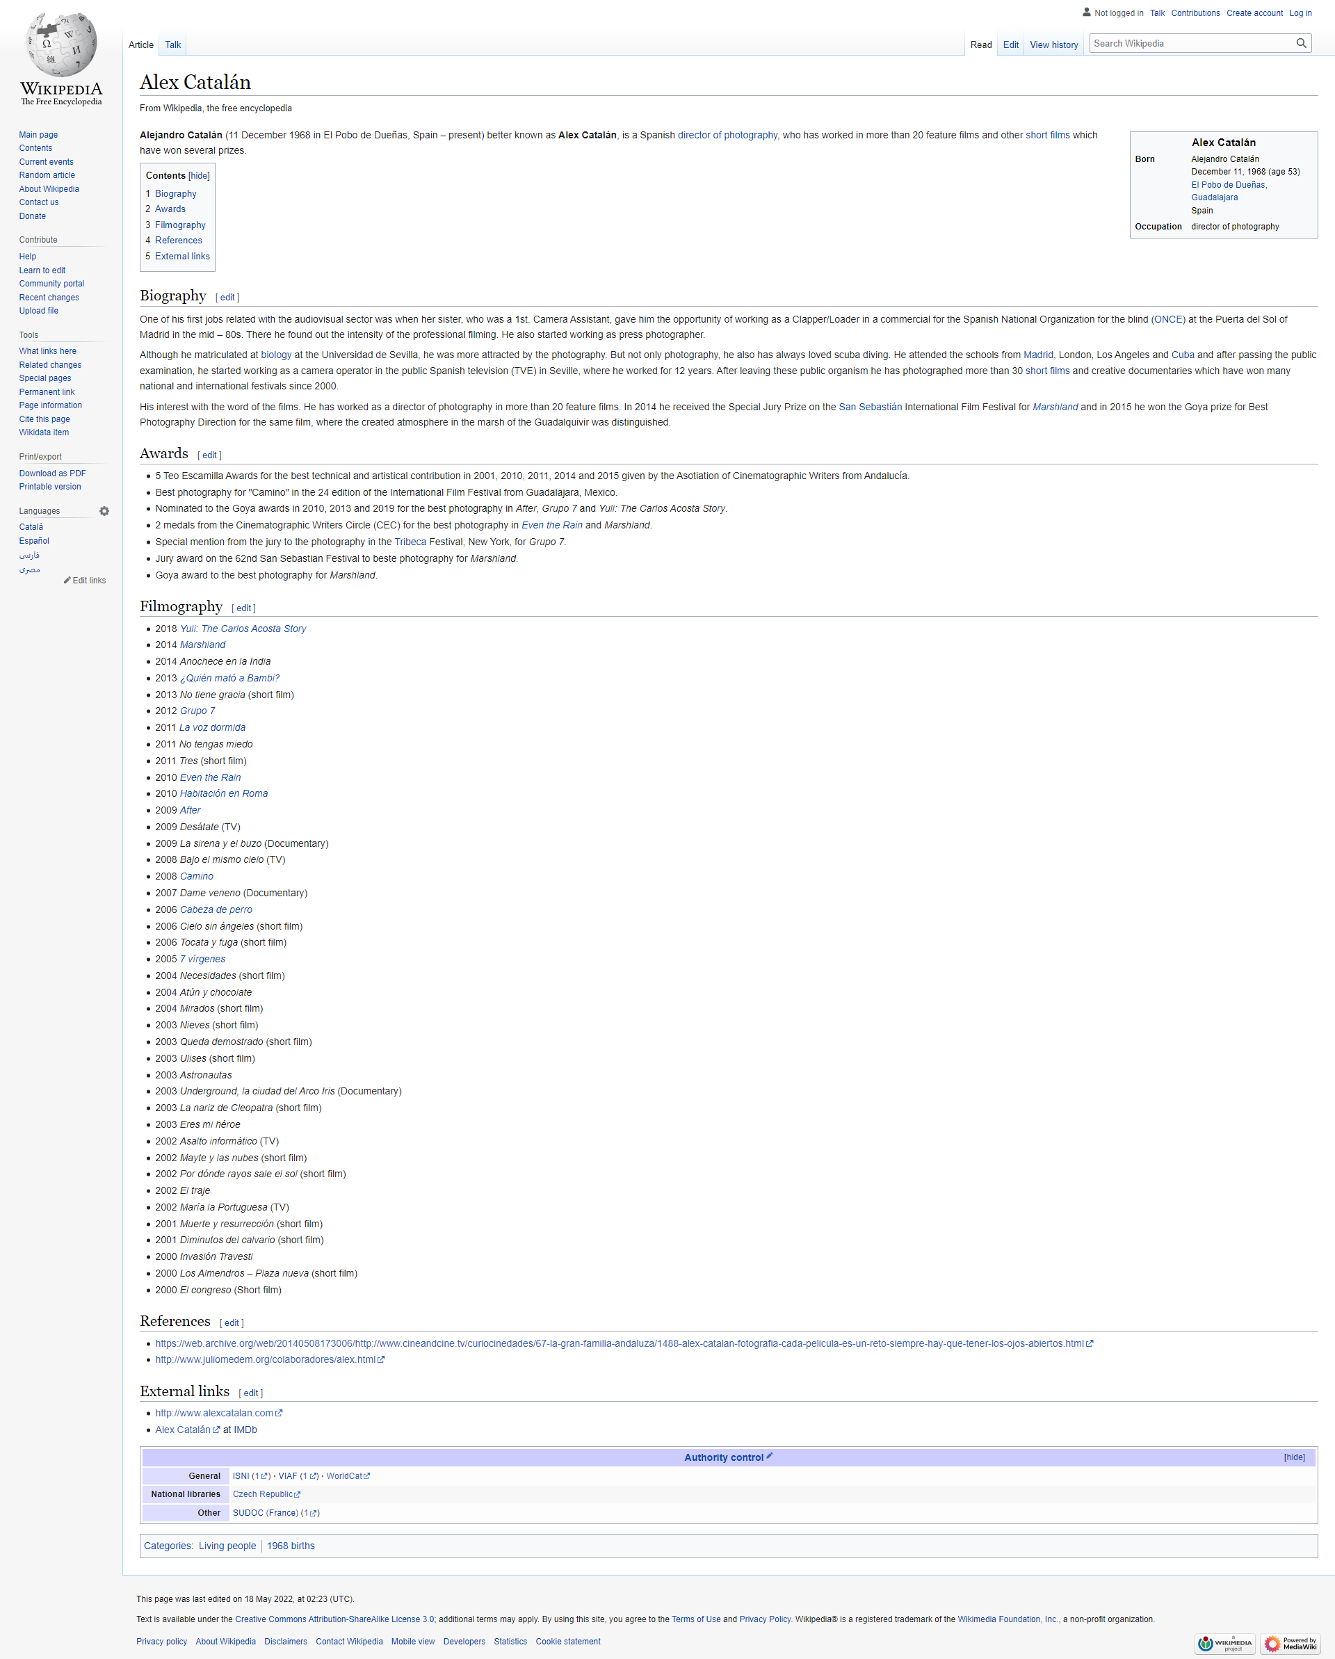The height and width of the screenshot is (1659, 1335).
Task: Edit the Biography section
Action: pos(227,298)
